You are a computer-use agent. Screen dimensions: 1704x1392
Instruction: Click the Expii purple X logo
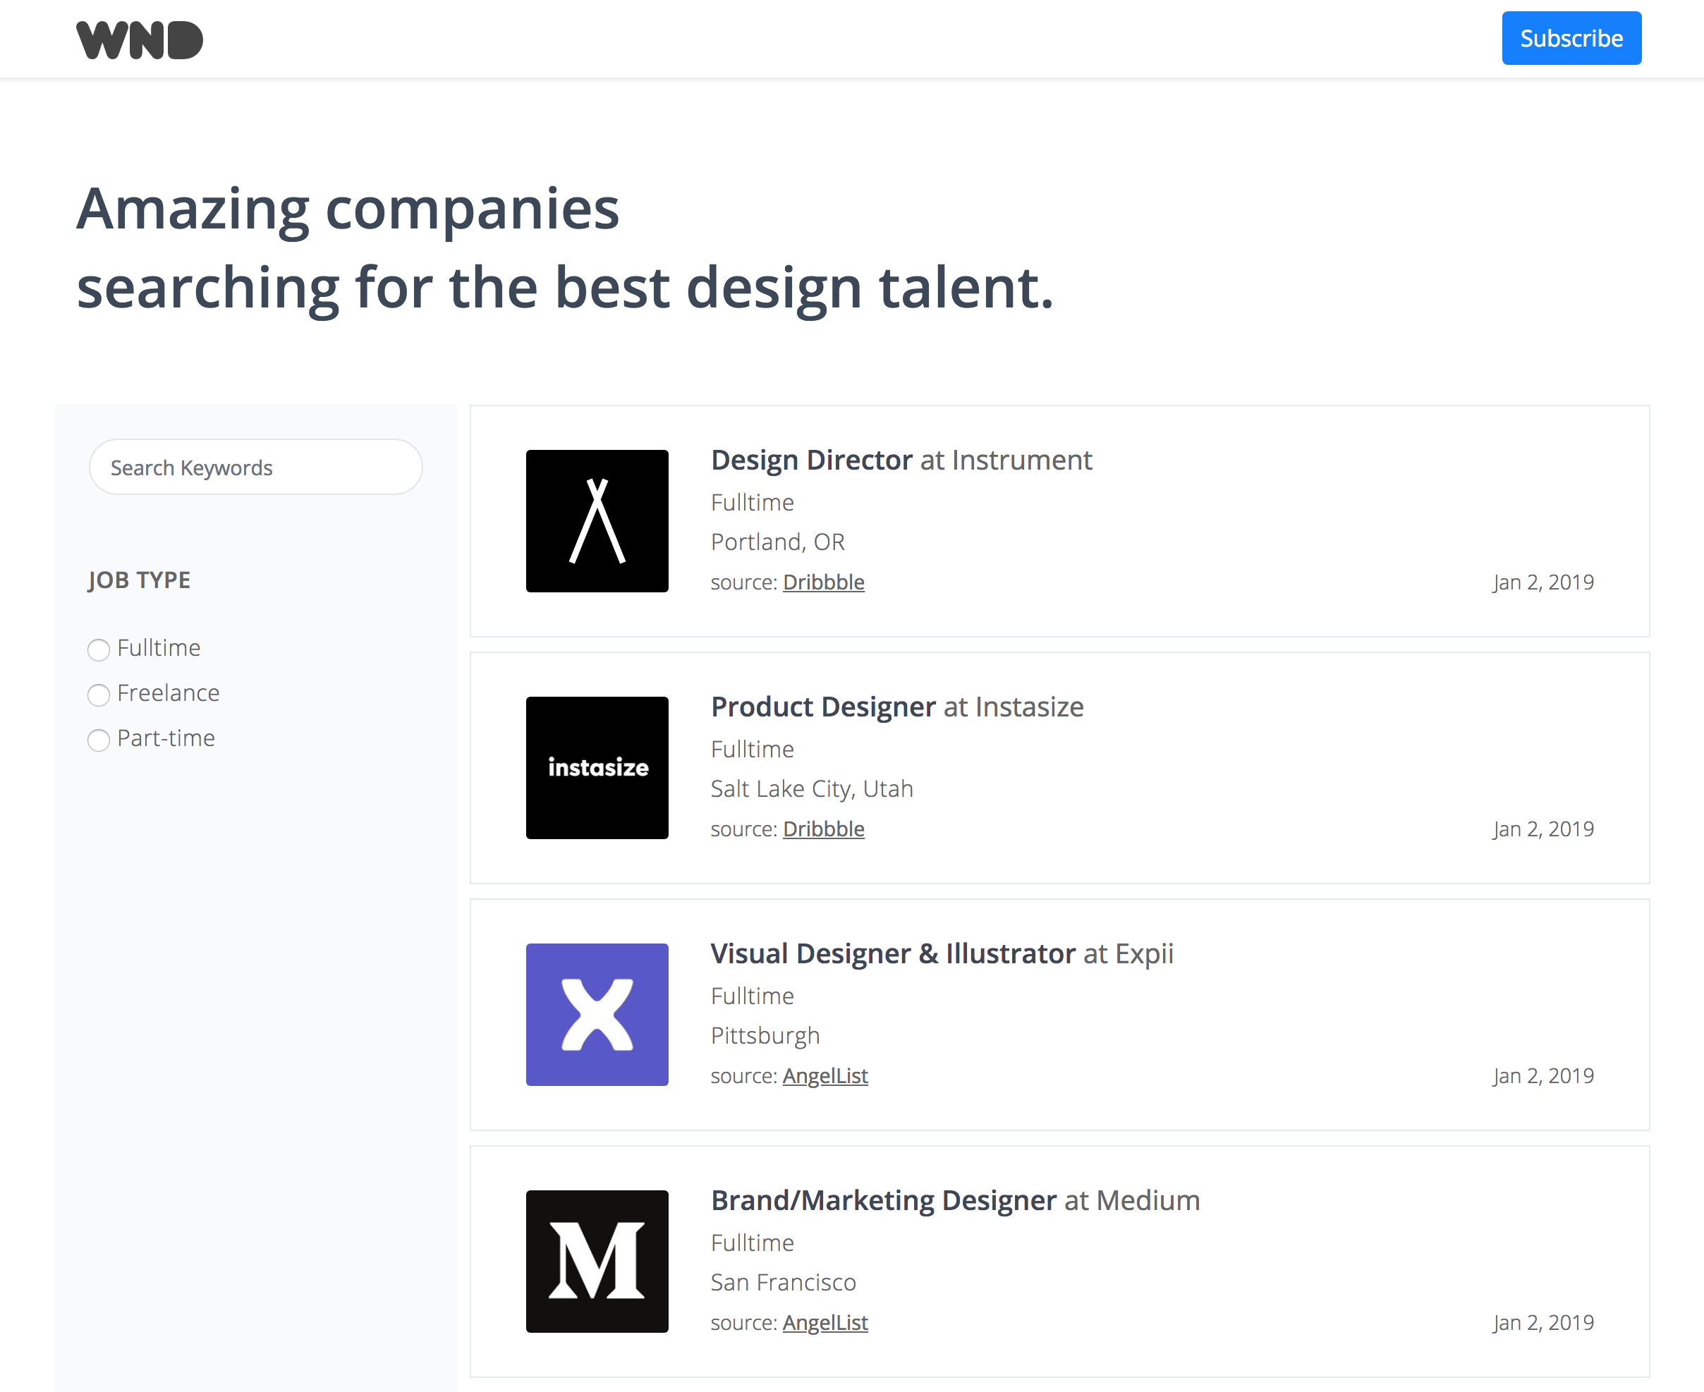597,1015
